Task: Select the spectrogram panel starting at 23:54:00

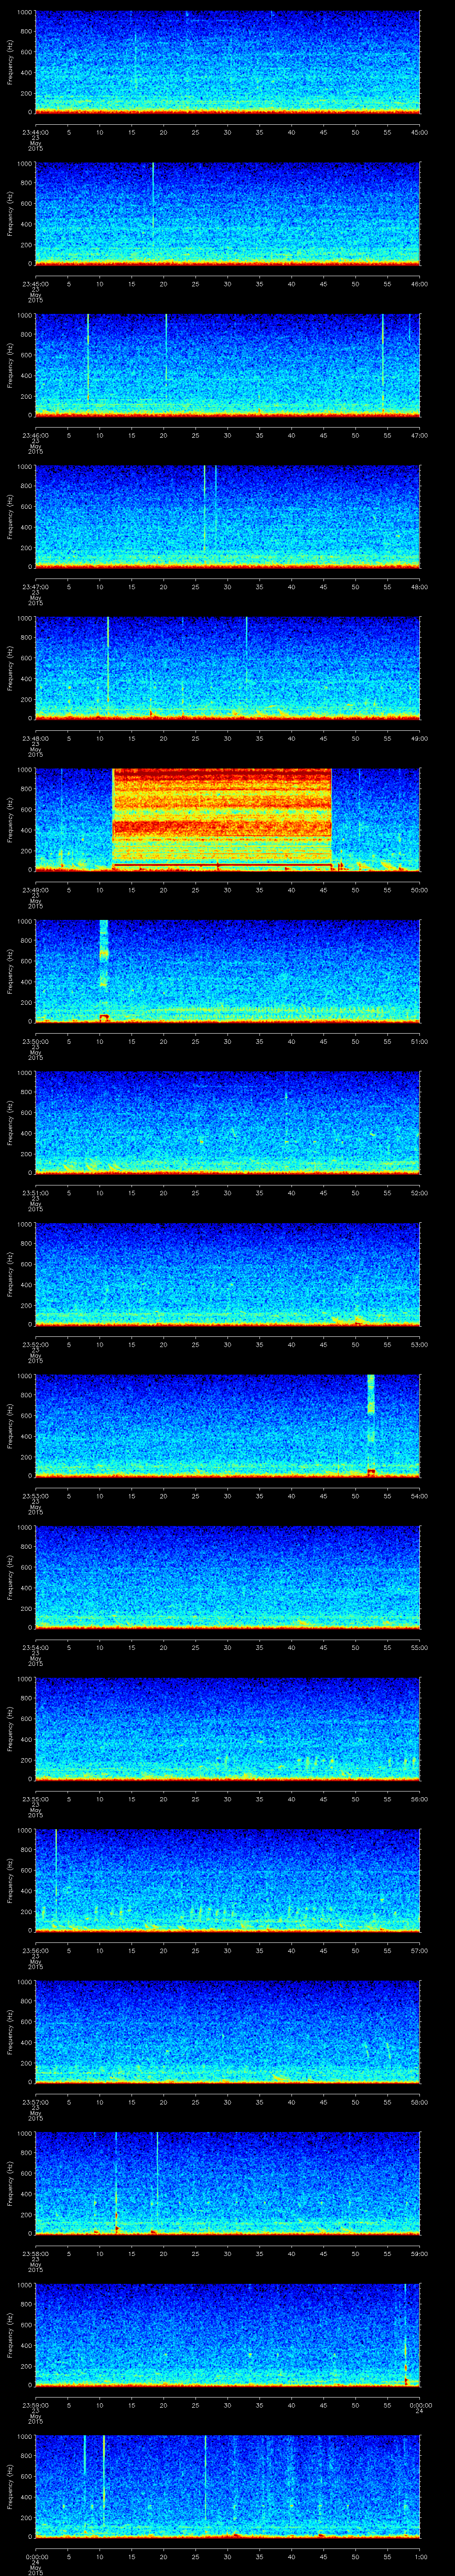Action: pyautogui.click(x=228, y=1577)
